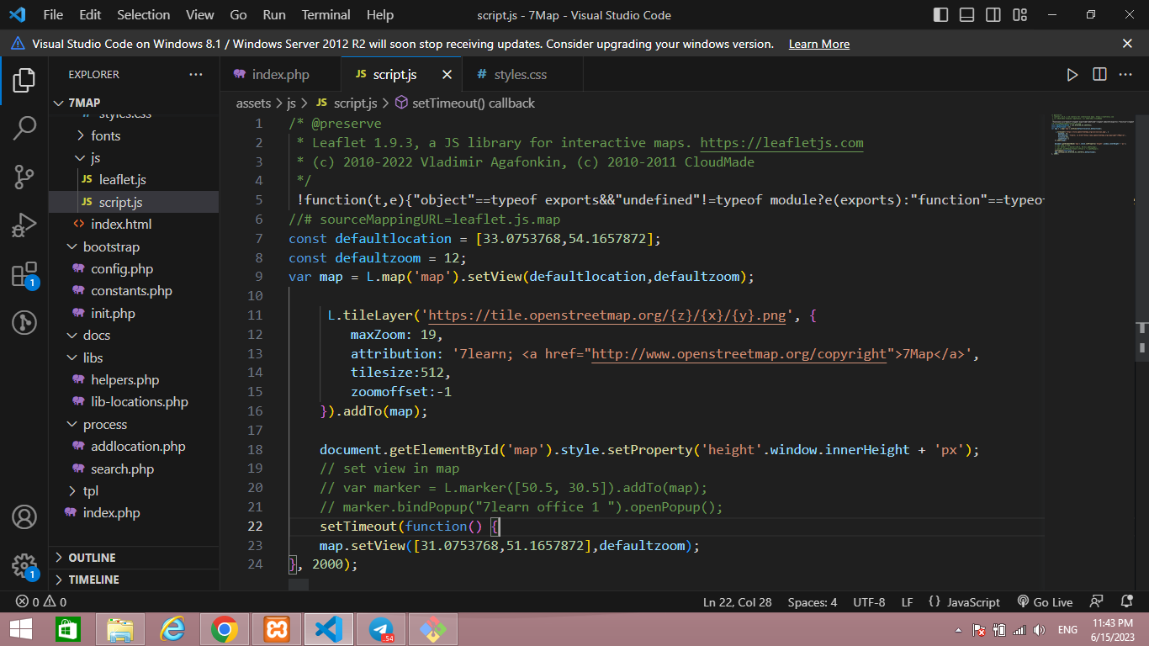Open the Explorer view in activity bar
This screenshot has height=646, width=1149.
point(24,81)
